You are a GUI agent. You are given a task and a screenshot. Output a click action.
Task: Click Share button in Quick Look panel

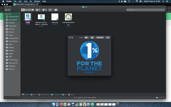coord(108,37)
